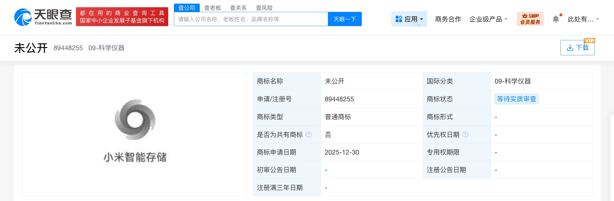Click the red banner slogan image
Image resolution: width=614 pixels, height=201 pixels.
tap(122, 17)
